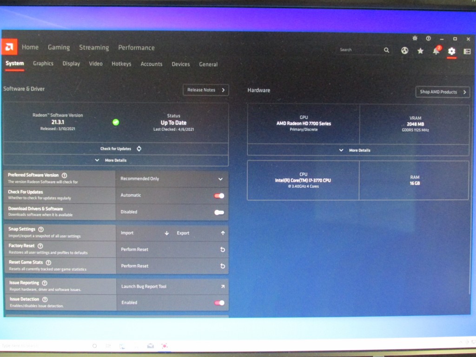Click the Import down arrow icon
Viewport: 476px width, 357px height.
click(167, 233)
